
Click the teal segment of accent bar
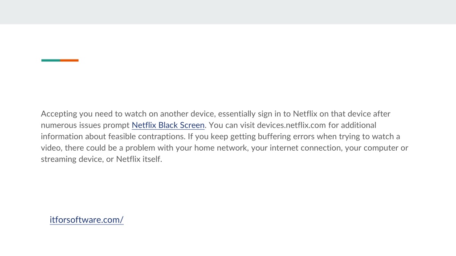(x=51, y=60)
